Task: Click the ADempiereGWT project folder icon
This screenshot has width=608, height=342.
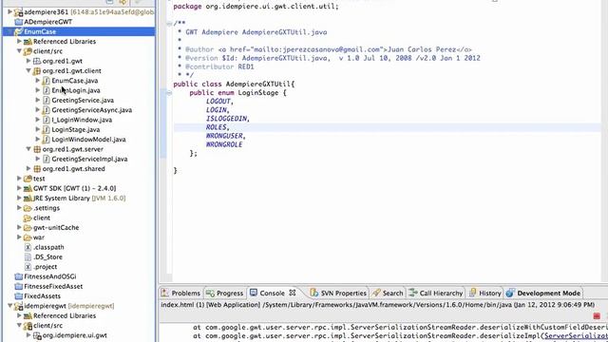Action: tap(18, 22)
